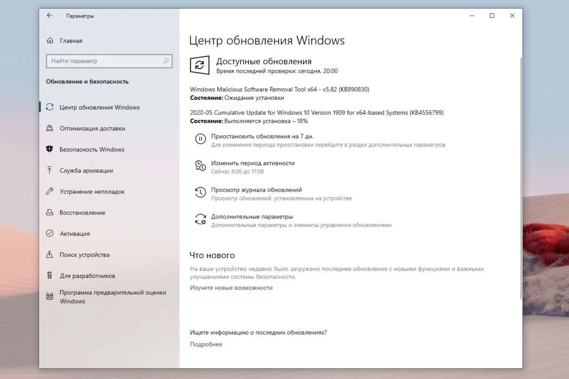Click the Поиск устройства location icon
The height and width of the screenshot is (379, 569).
point(50,255)
